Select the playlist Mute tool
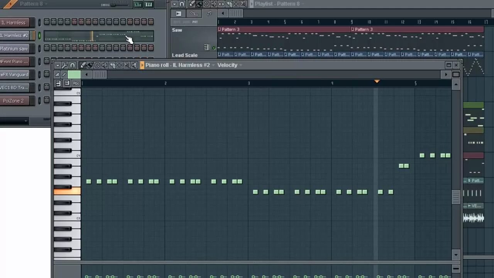This screenshot has height=278, width=494. click(x=214, y=4)
